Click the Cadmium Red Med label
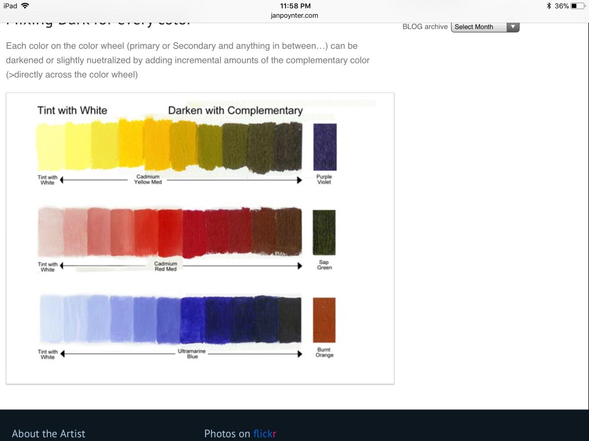589x441 pixels. [165, 266]
